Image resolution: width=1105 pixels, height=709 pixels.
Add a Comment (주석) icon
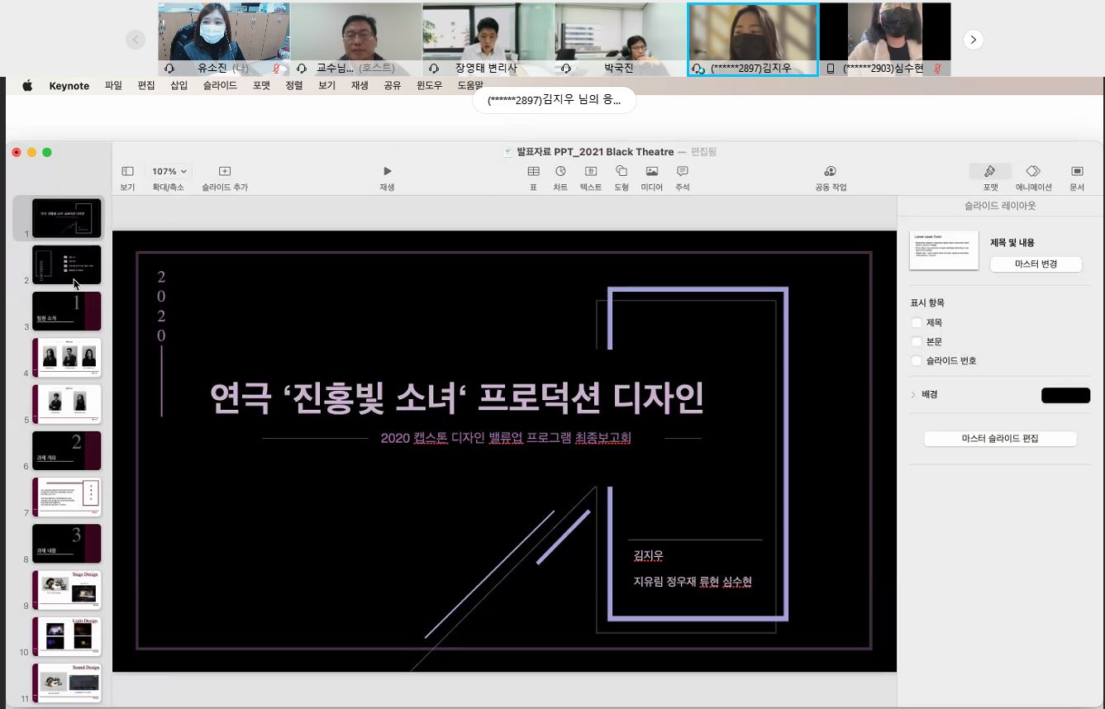[682, 172]
